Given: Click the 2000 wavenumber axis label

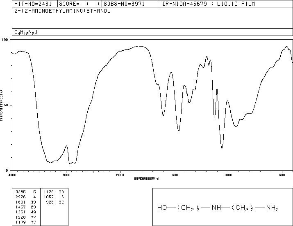Looking at the screenshot, I should (x=120, y=175).
